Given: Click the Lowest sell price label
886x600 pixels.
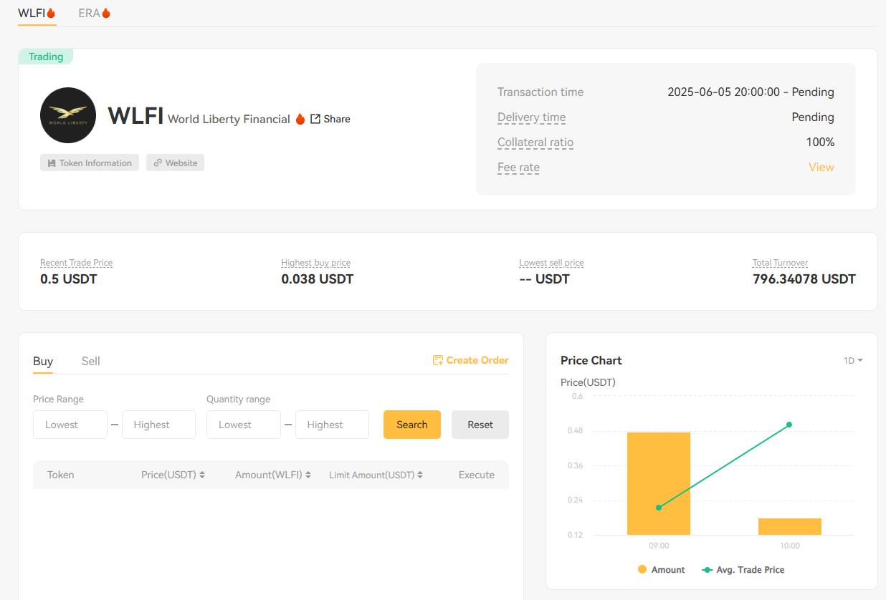Looking at the screenshot, I should [551, 263].
